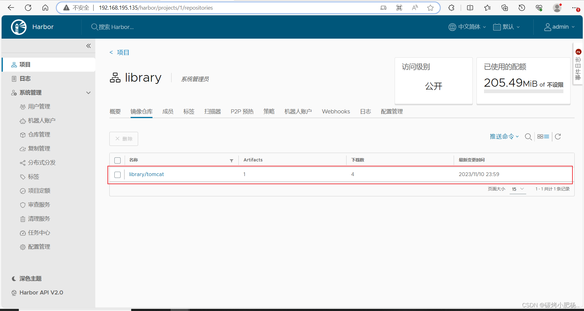Screen dimensions: 584x311
Task: Check the library/tomcat row checkbox
Action: click(x=117, y=175)
